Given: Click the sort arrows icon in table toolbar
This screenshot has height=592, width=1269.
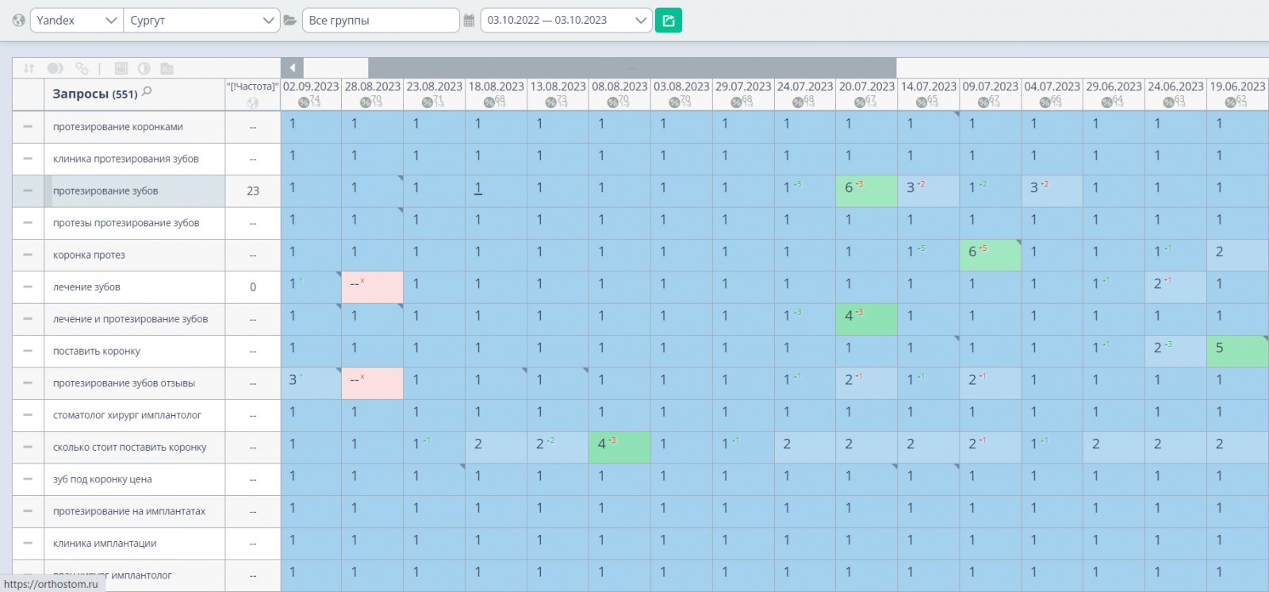Looking at the screenshot, I should (29, 68).
